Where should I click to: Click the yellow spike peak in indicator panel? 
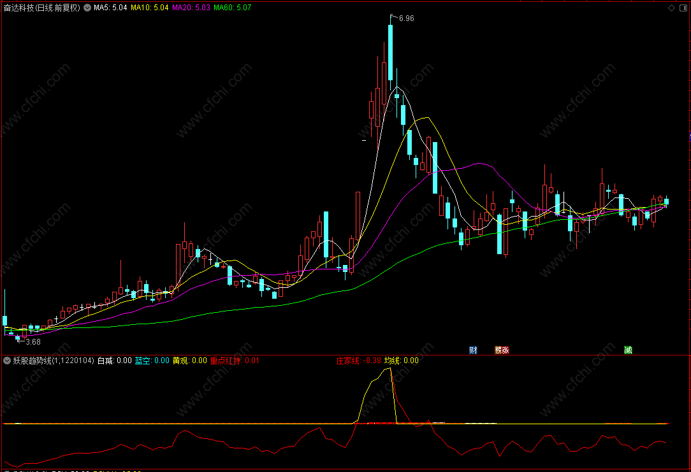pyautogui.click(x=389, y=369)
